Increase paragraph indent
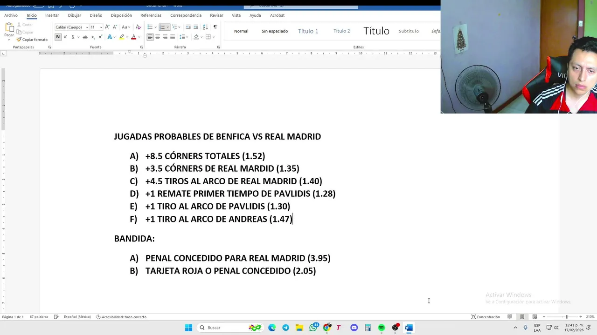The width and height of the screenshot is (597, 335). [196, 27]
